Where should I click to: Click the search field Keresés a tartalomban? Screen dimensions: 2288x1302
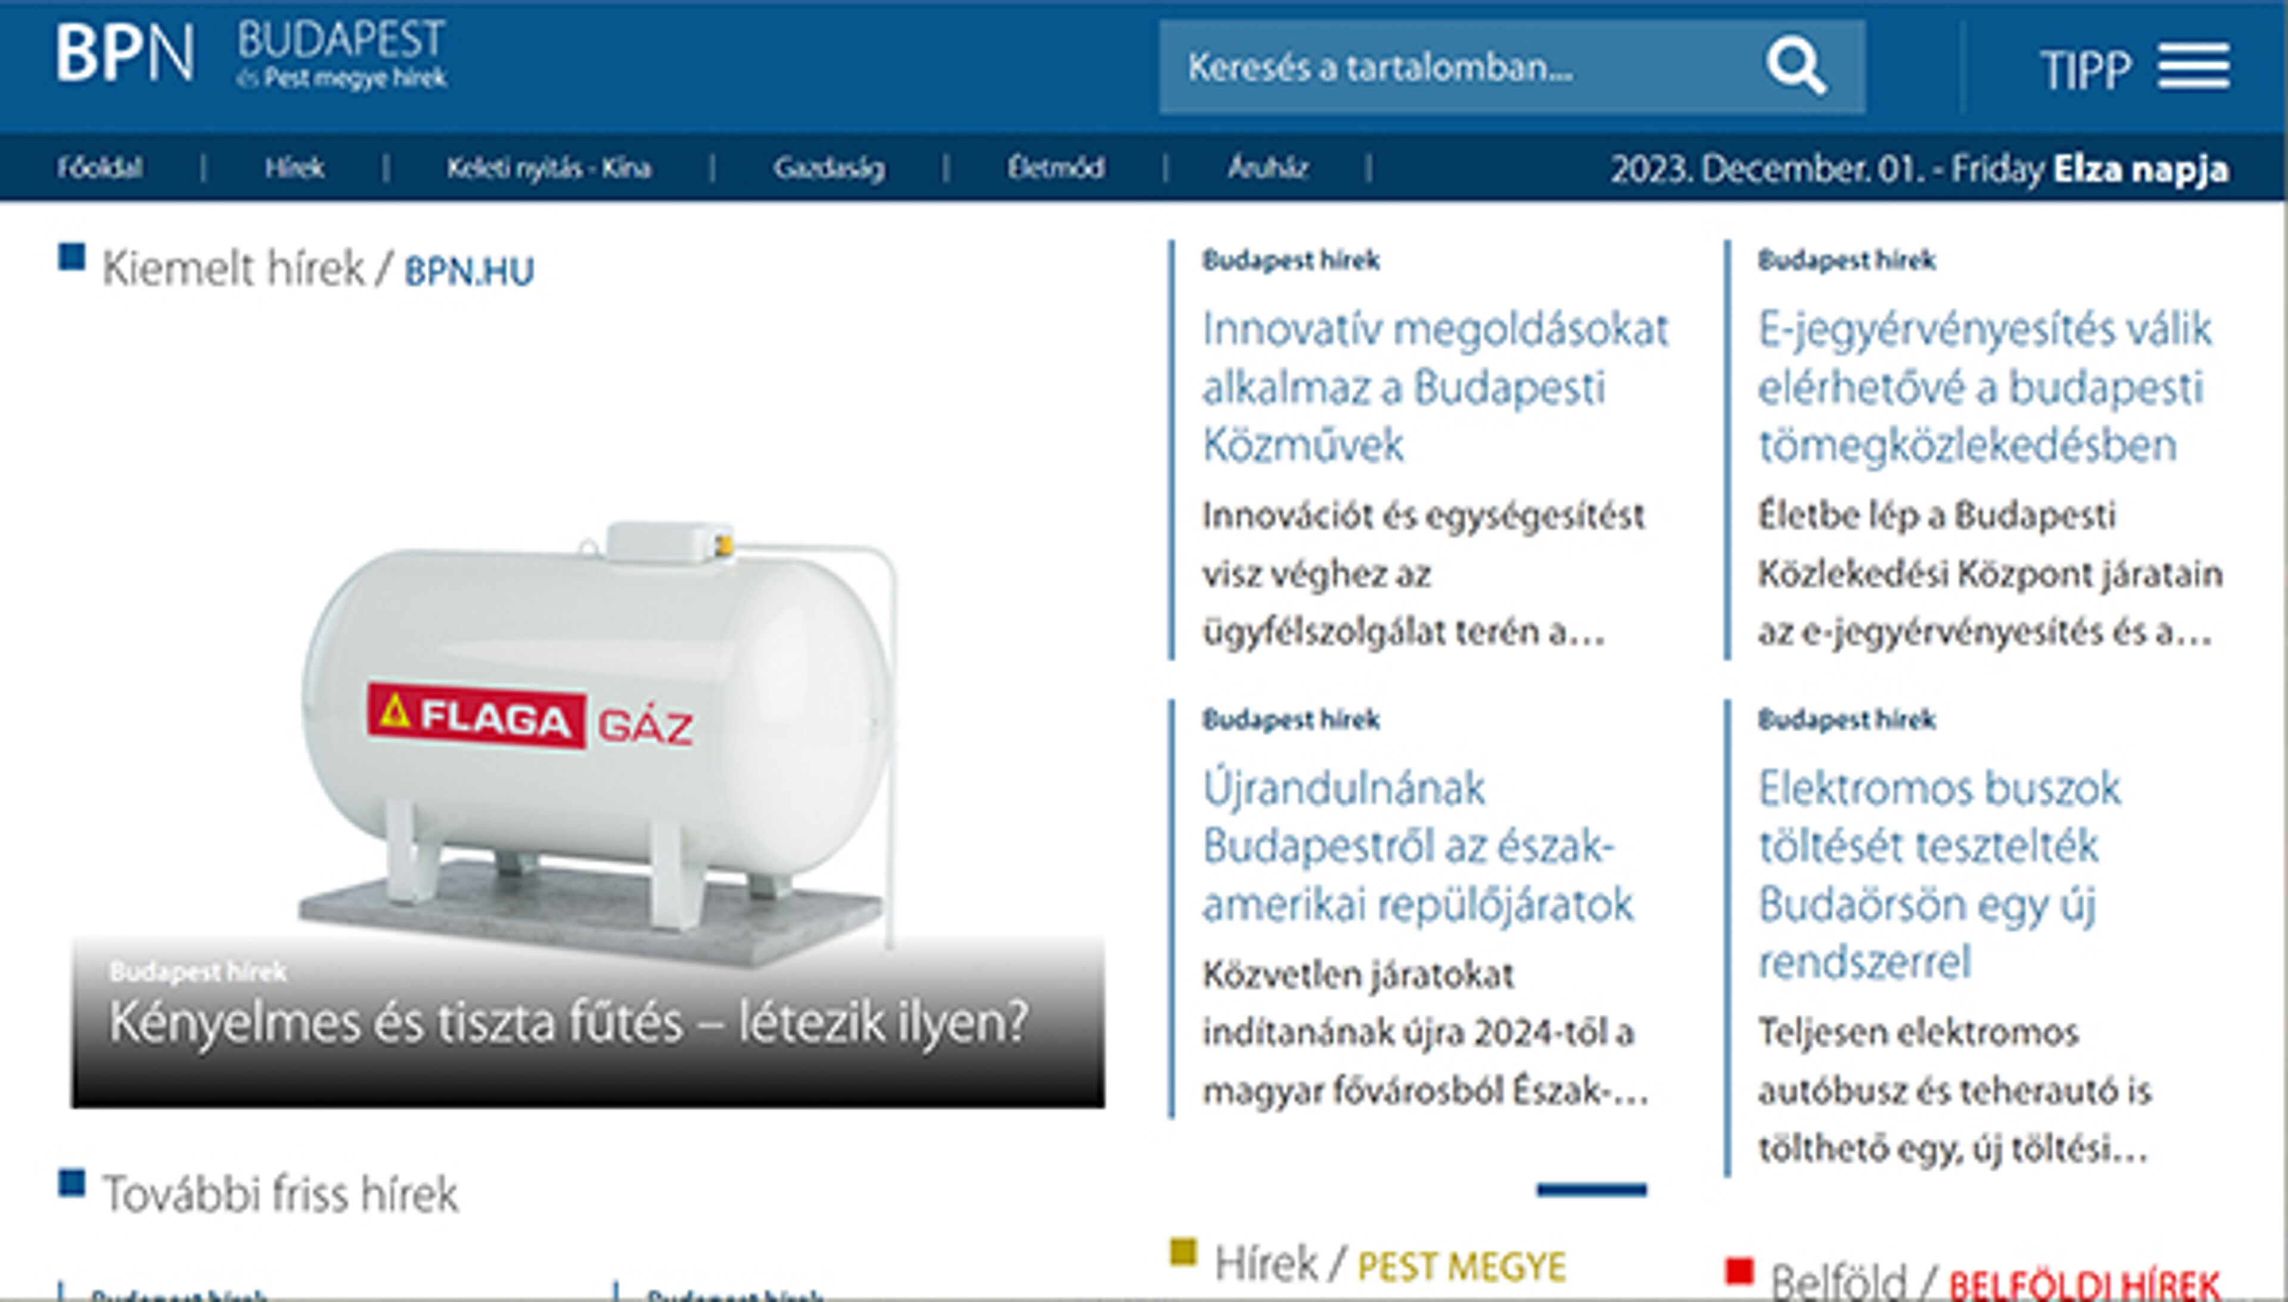point(1449,68)
